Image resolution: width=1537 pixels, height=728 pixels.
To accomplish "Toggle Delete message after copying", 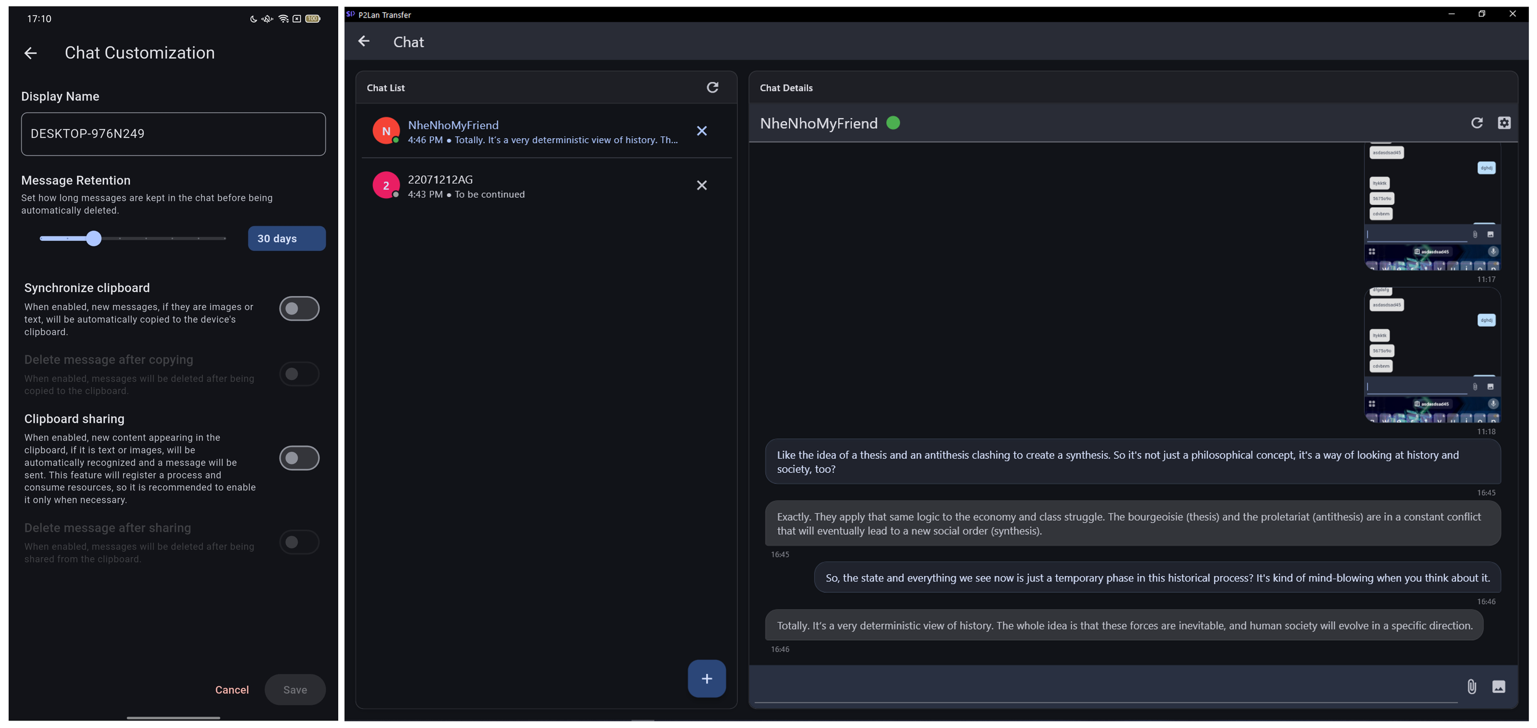I will tap(299, 374).
